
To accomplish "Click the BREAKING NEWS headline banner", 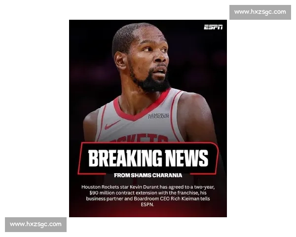I will [148, 158].
